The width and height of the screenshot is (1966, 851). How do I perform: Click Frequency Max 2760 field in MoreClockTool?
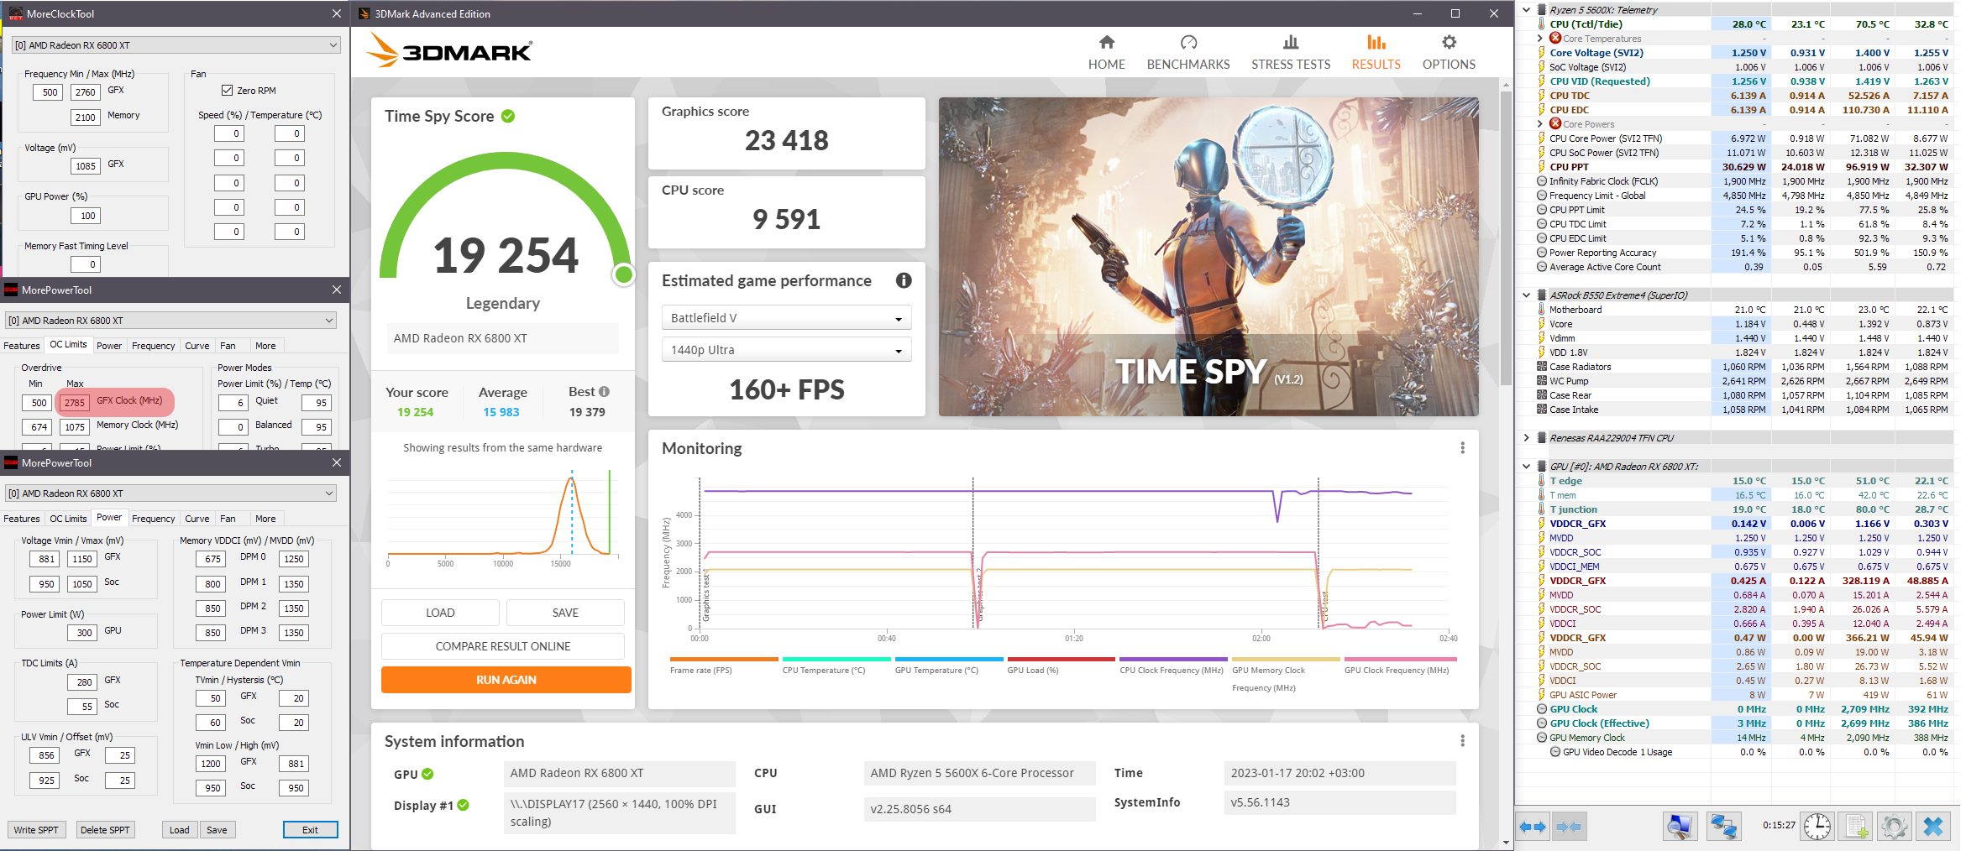[85, 92]
